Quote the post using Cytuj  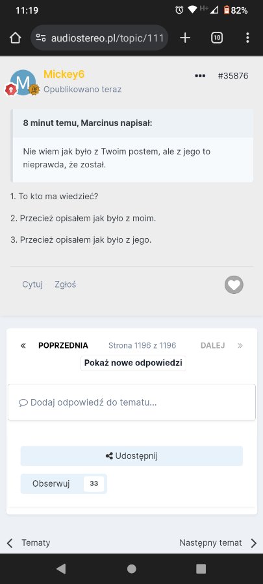[x=32, y=285]
